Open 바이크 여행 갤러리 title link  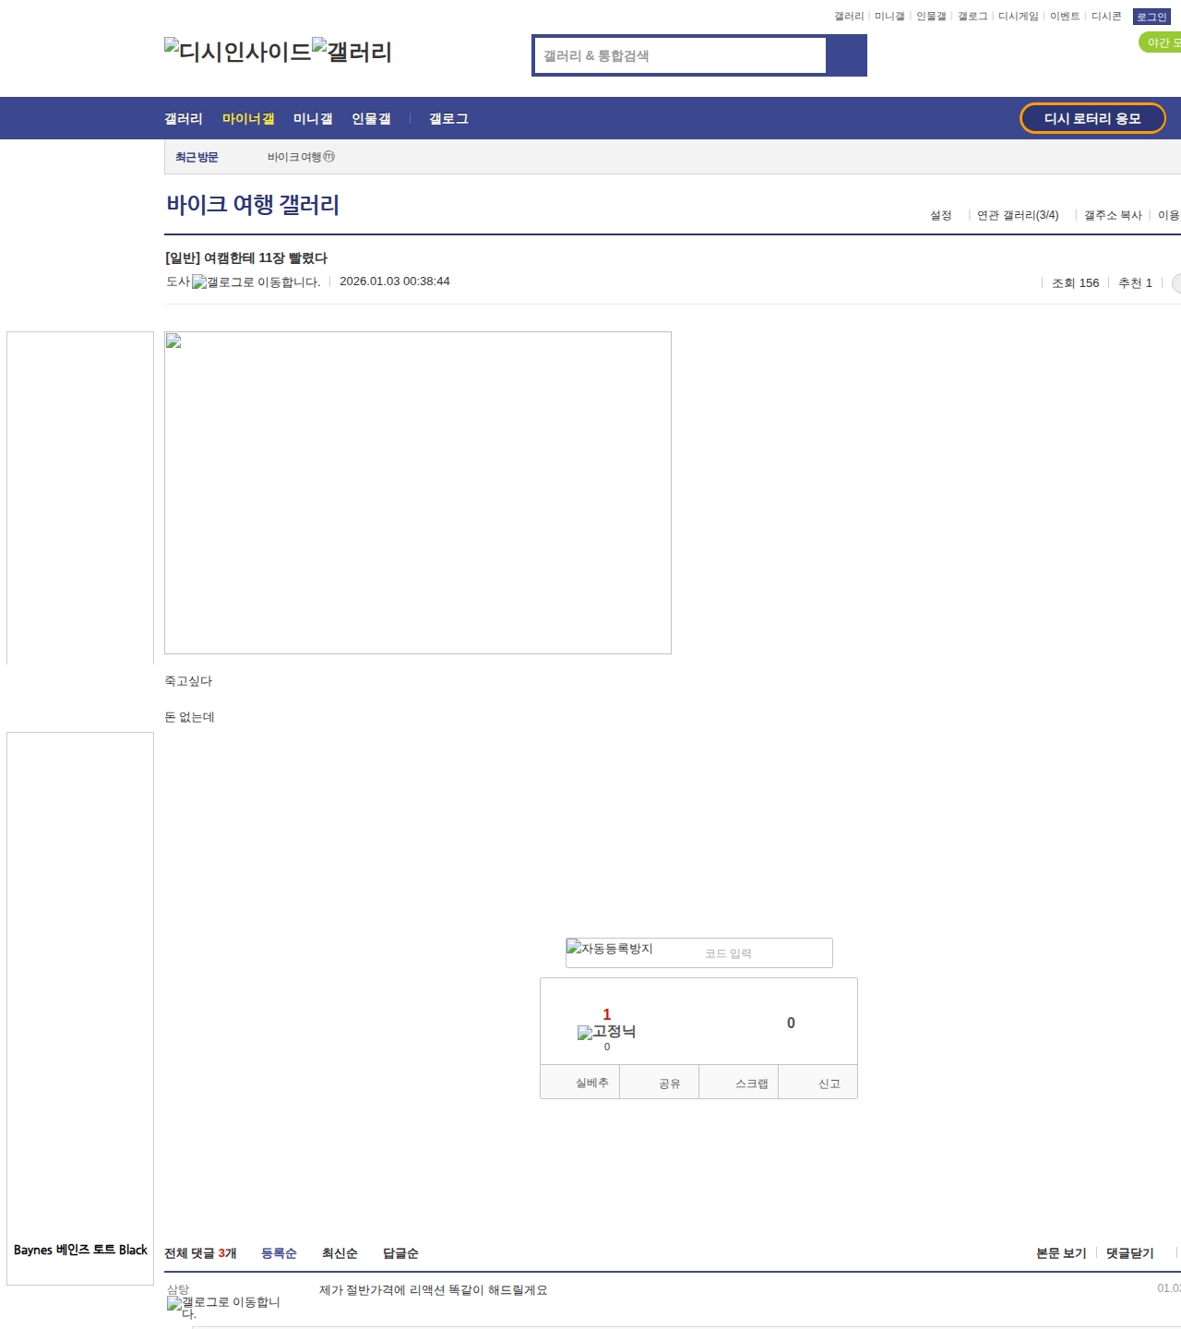(253, 204)
